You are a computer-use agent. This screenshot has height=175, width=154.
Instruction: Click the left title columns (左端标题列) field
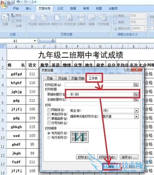click(102, 100)
